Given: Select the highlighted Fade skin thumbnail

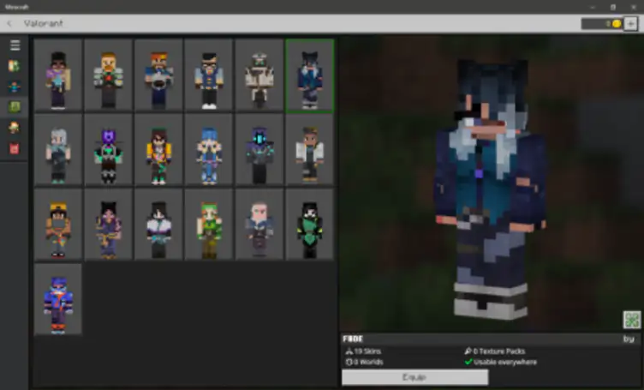Looking at the screenshot, I should click(x=310, y=76).
